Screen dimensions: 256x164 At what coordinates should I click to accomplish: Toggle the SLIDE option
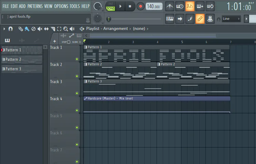pyautogui.click(x=80, y=42)
